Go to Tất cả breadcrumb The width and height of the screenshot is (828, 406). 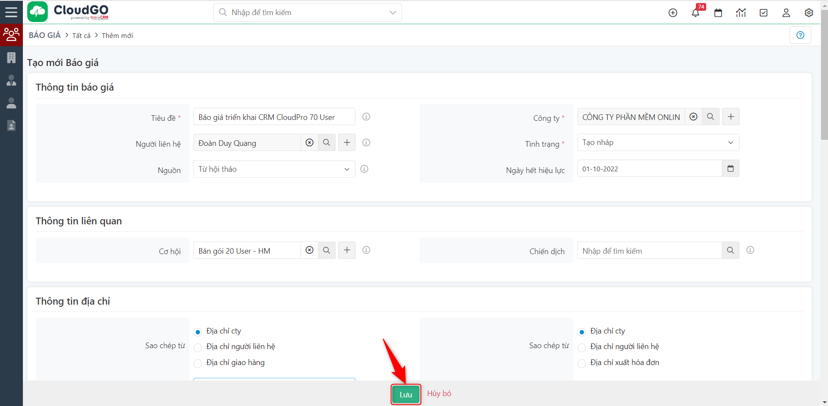(81, 35)
